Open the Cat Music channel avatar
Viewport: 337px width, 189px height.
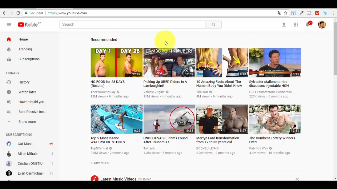[9, 144]
